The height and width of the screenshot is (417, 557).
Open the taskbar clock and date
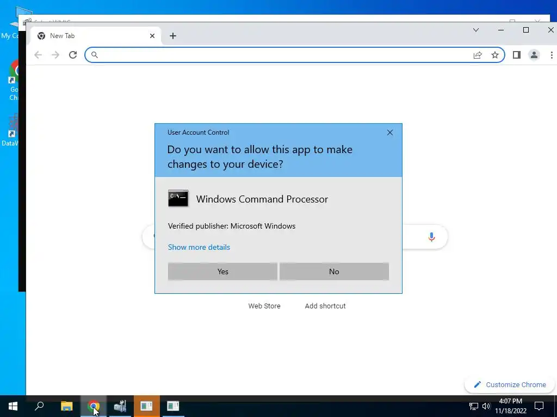(x=510, y=406)
